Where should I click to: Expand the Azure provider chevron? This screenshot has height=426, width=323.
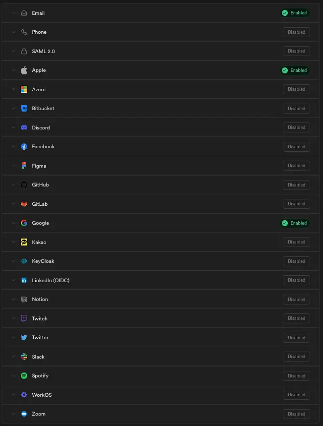tap(13, 89)
